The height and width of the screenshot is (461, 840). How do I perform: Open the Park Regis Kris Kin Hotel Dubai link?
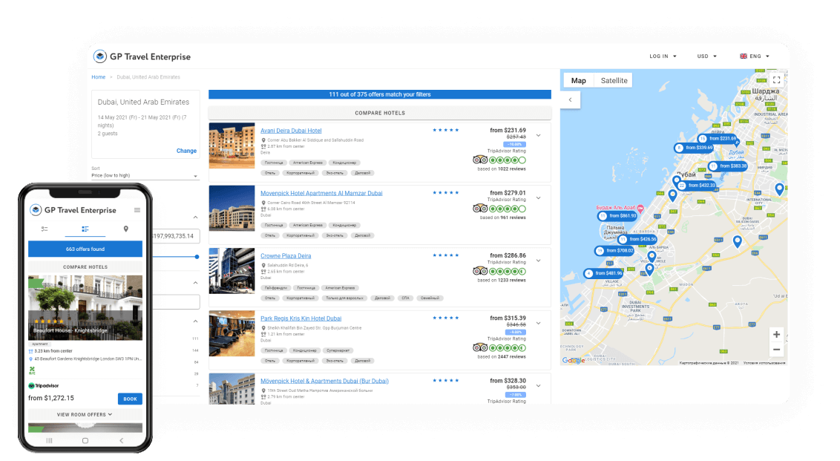pos(301,318)
